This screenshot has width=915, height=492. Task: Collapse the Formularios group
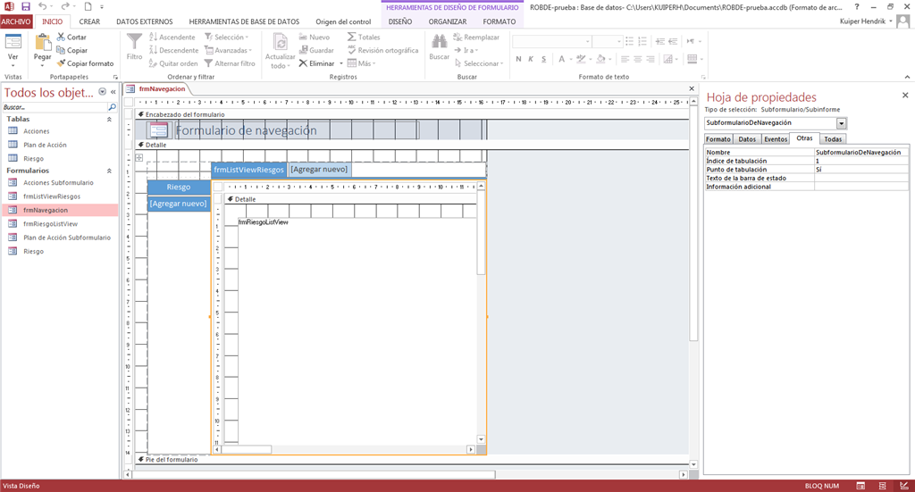109,171
